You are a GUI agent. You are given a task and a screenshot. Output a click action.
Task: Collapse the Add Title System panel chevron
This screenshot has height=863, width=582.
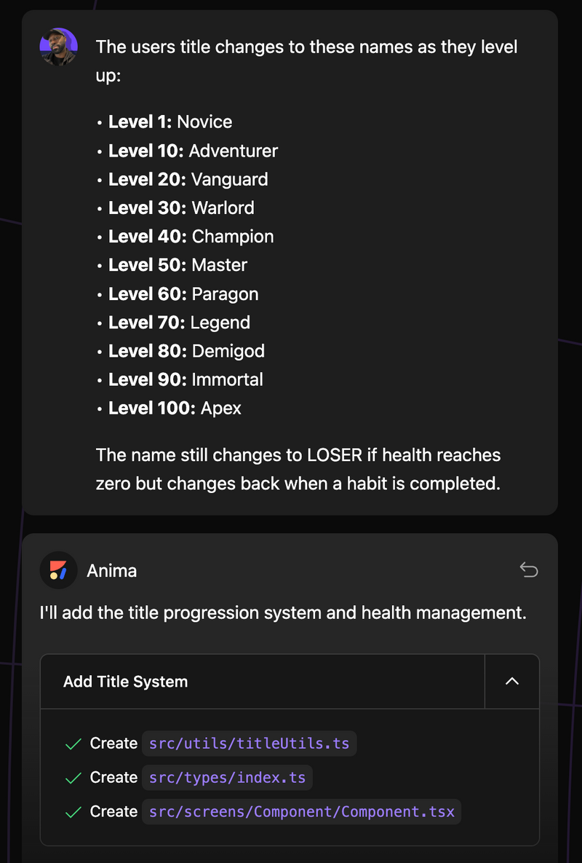(511, 682)
